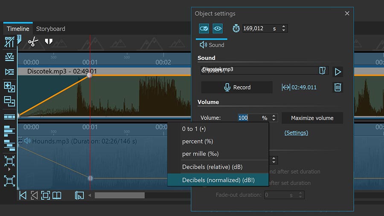This screenshot has width=384, height=216.
Task: Open the (Settings) link
Action: [x=296, y=133]
